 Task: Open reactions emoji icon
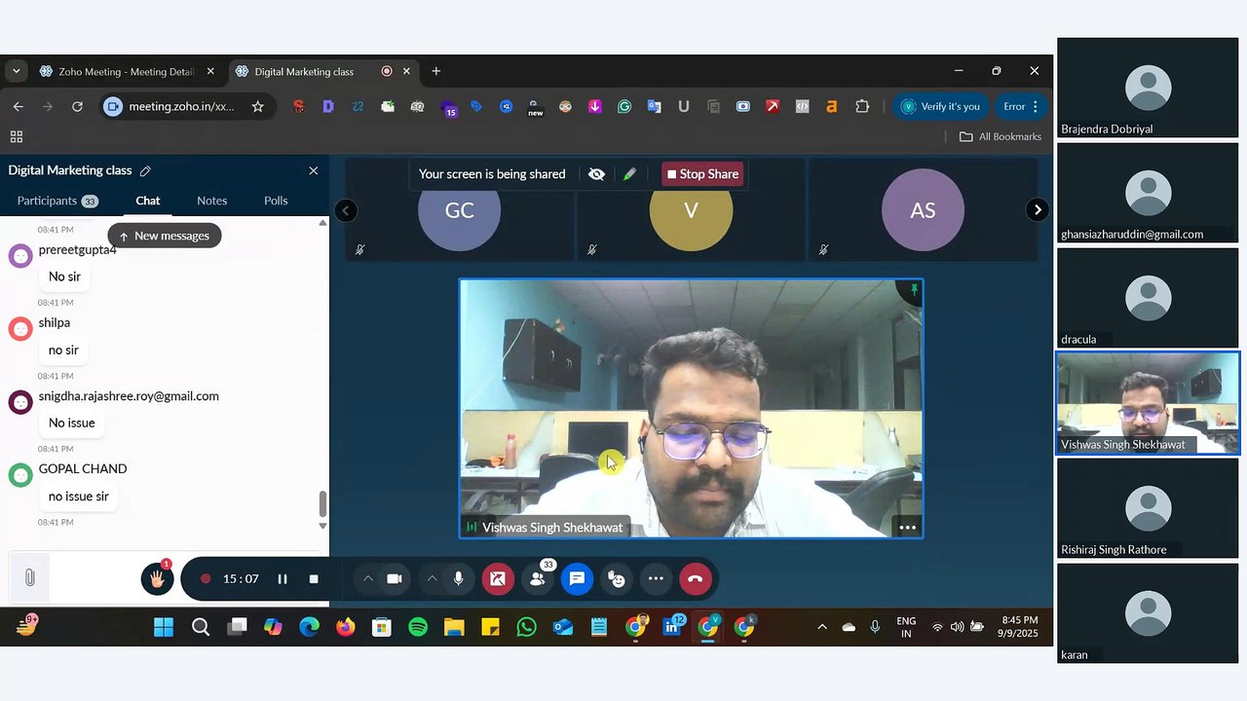click(617, 579)
